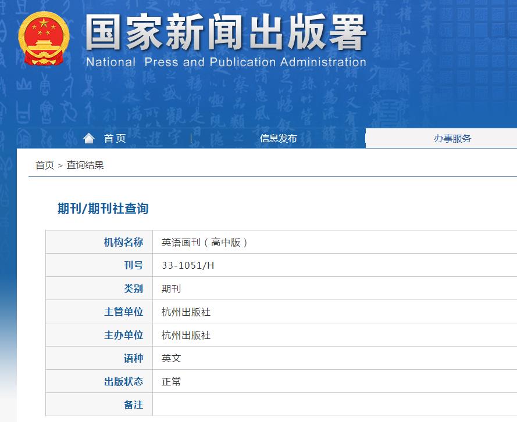This screenshot has height=422, width=517.
Task: Click the 期刊/期刊社查询 heading
Action: [103, 209]
